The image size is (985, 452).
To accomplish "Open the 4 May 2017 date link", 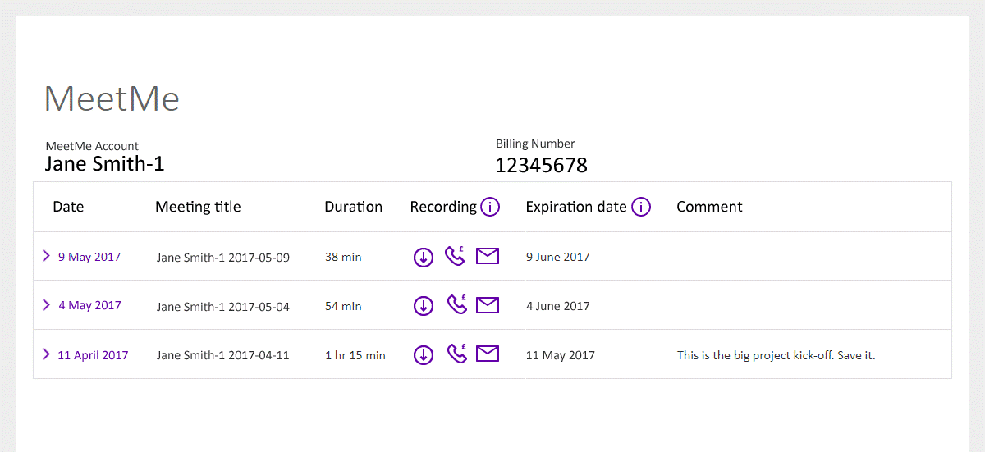I will pos(89,305).
